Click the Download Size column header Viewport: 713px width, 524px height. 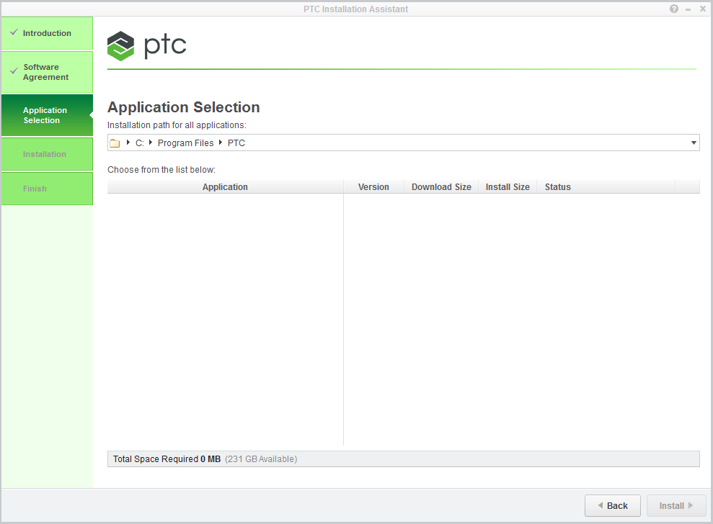[440, 186]
